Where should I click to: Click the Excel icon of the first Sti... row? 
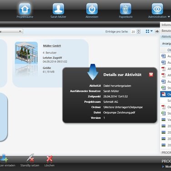[x=163, y=88]
